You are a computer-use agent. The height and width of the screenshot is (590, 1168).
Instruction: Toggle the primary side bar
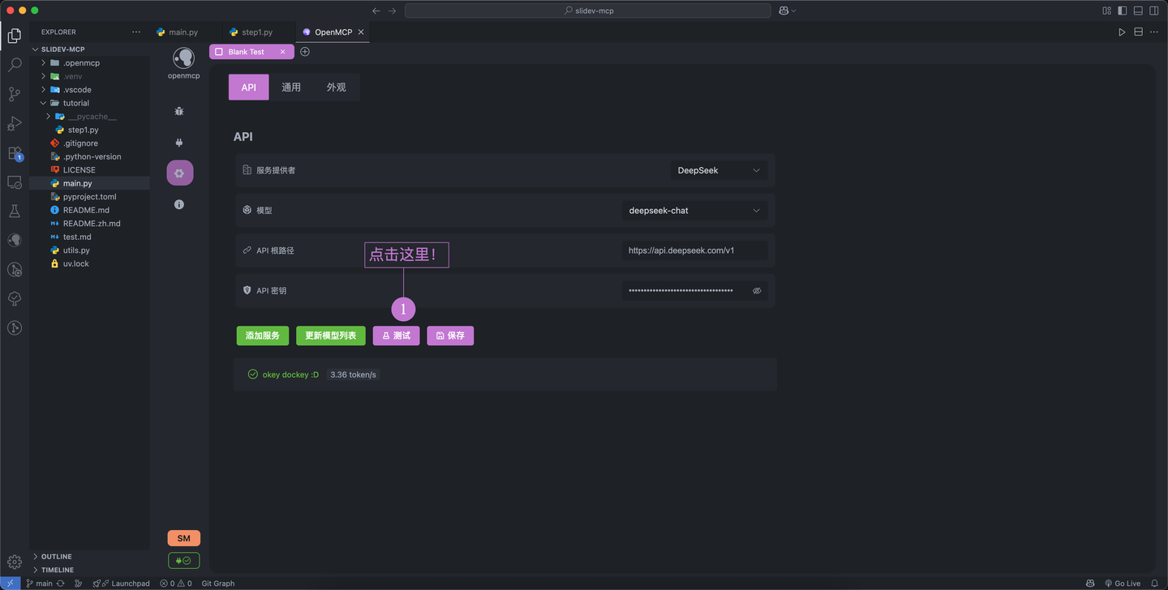[1123, 11]
